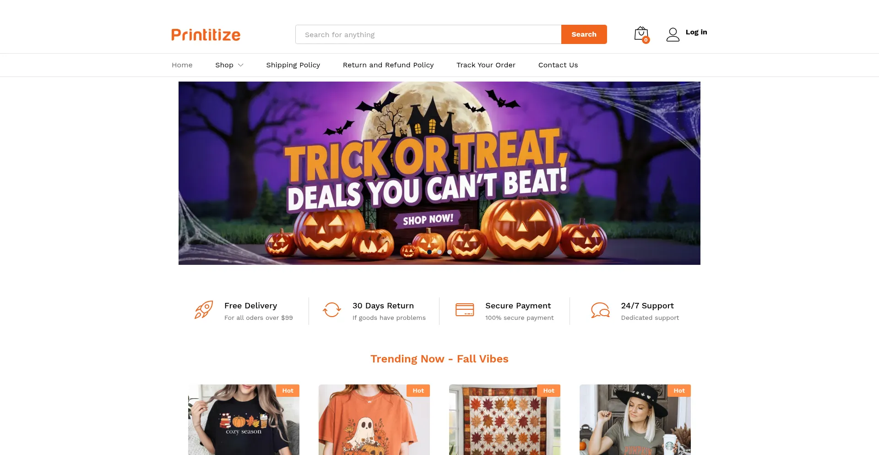
Task: Click the user account icon
Action: pyautogui.click(x=673, y=34)
